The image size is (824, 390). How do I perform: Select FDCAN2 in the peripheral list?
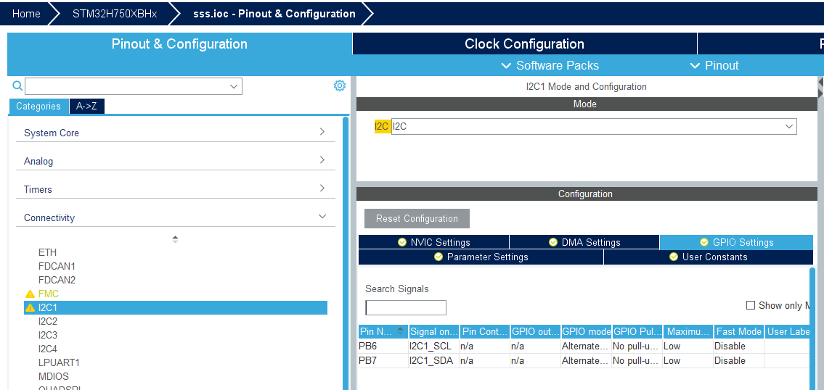(57, 280)
